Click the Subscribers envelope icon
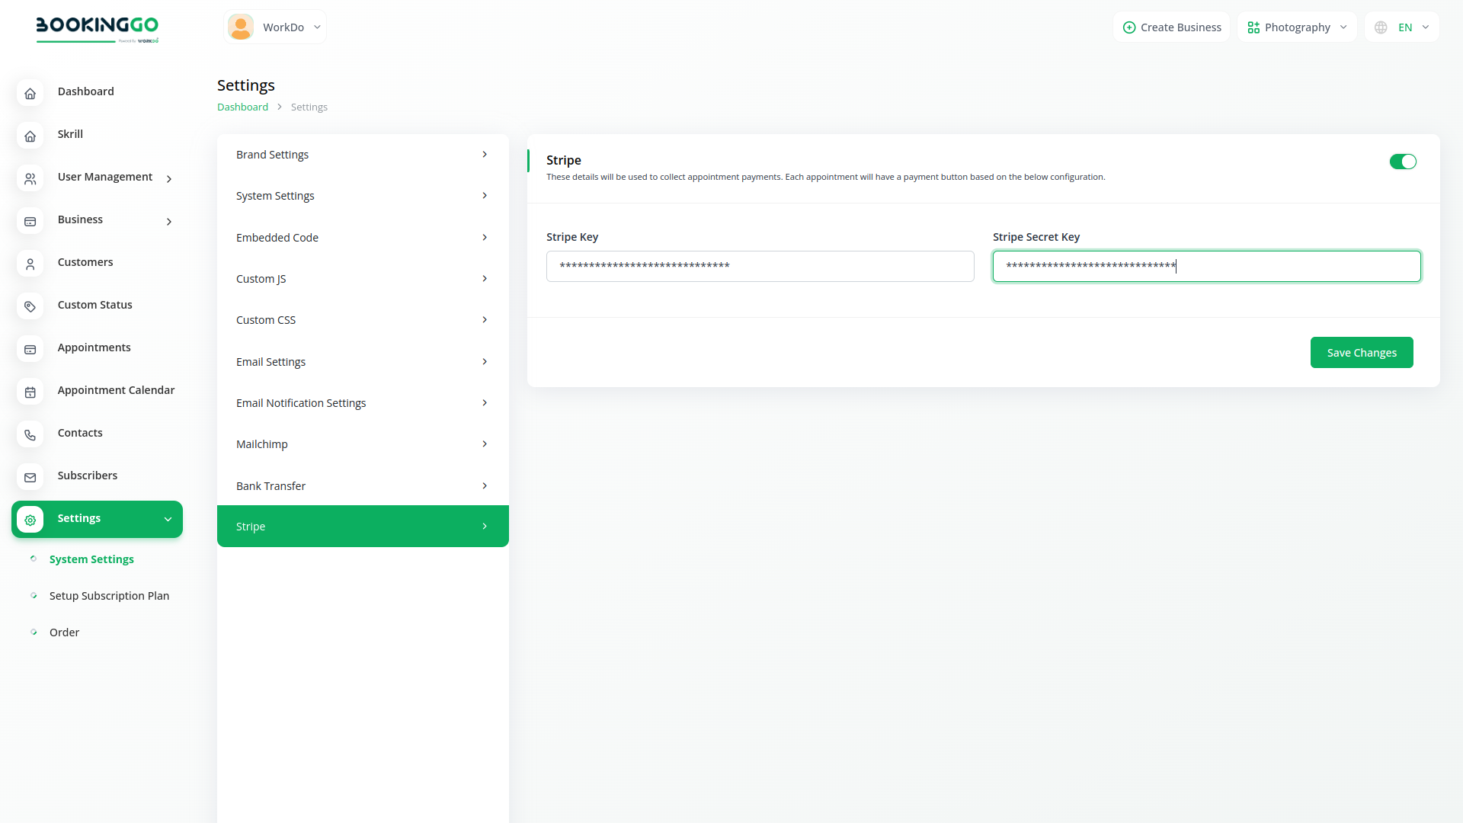Viewport: 1463px width, 823px height. 30,477
